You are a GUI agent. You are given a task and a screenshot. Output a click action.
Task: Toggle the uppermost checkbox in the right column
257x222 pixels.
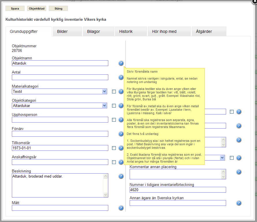coord(232,112)
